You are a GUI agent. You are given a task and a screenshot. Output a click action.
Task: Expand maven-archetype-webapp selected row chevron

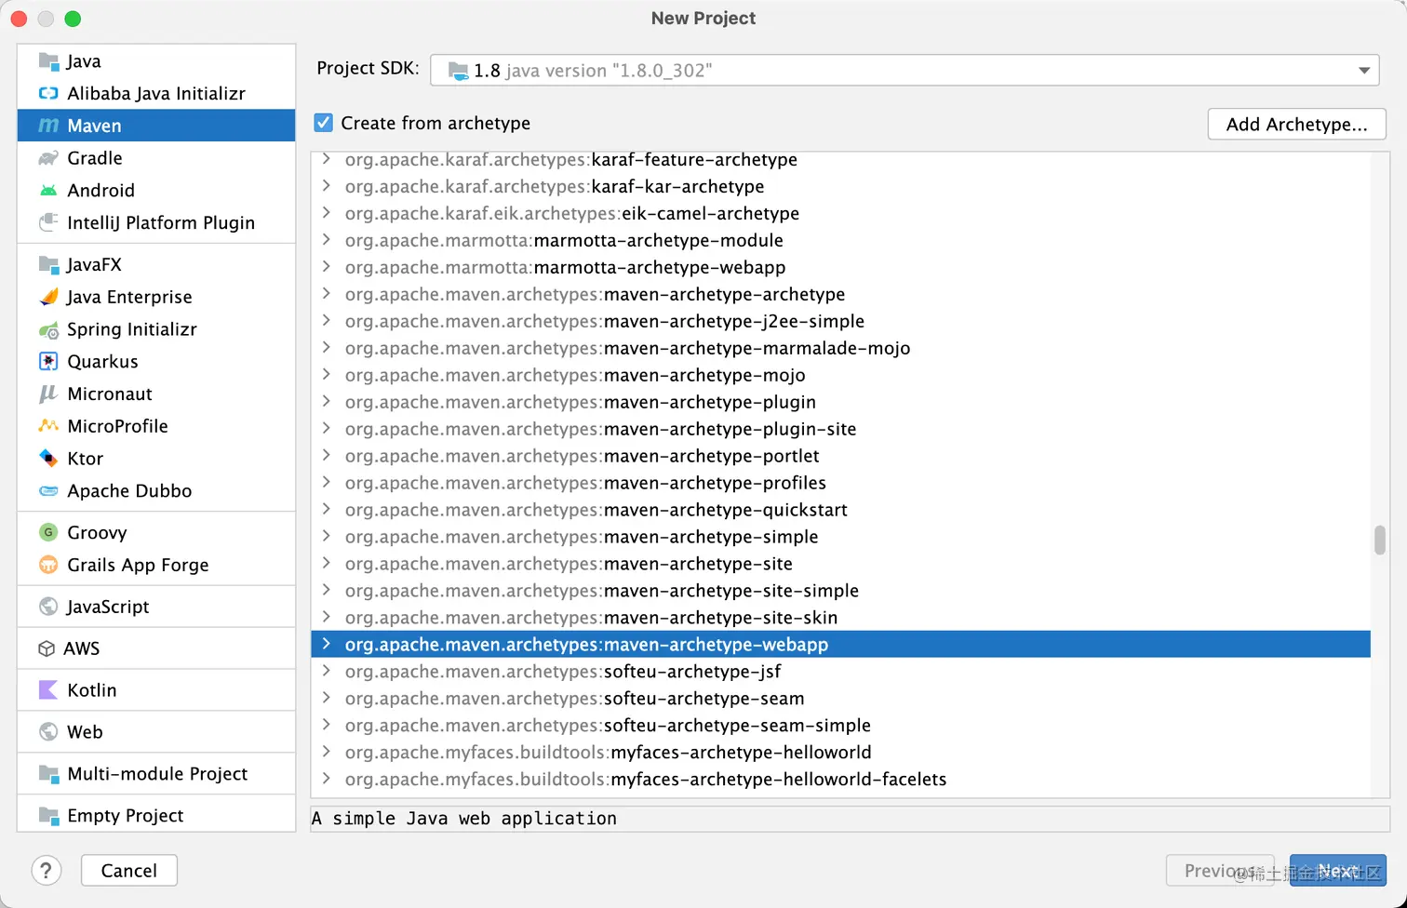(x=326, y=644)
